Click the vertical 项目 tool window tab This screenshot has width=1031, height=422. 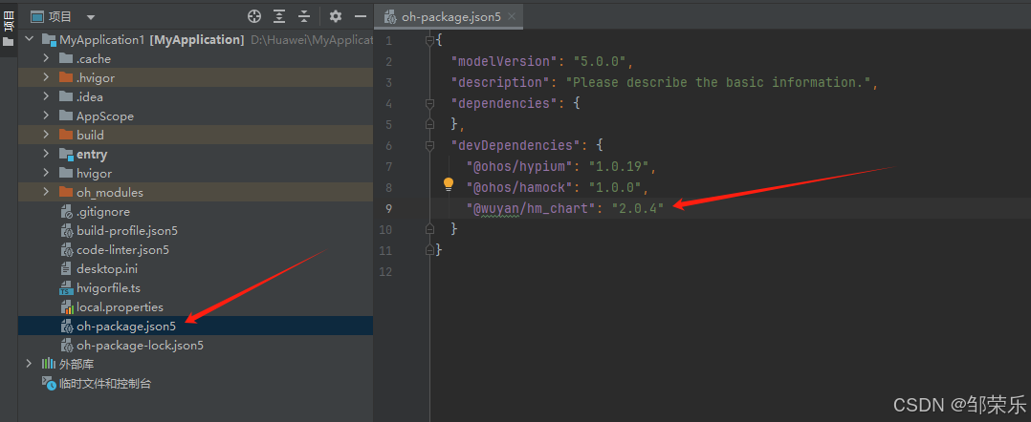pos(9,20)
